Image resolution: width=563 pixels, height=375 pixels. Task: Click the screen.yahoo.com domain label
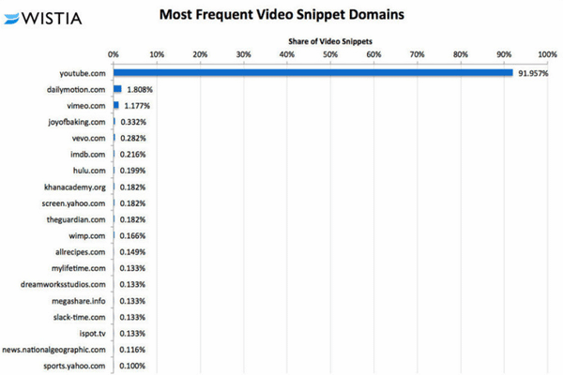tap(73, 203)
